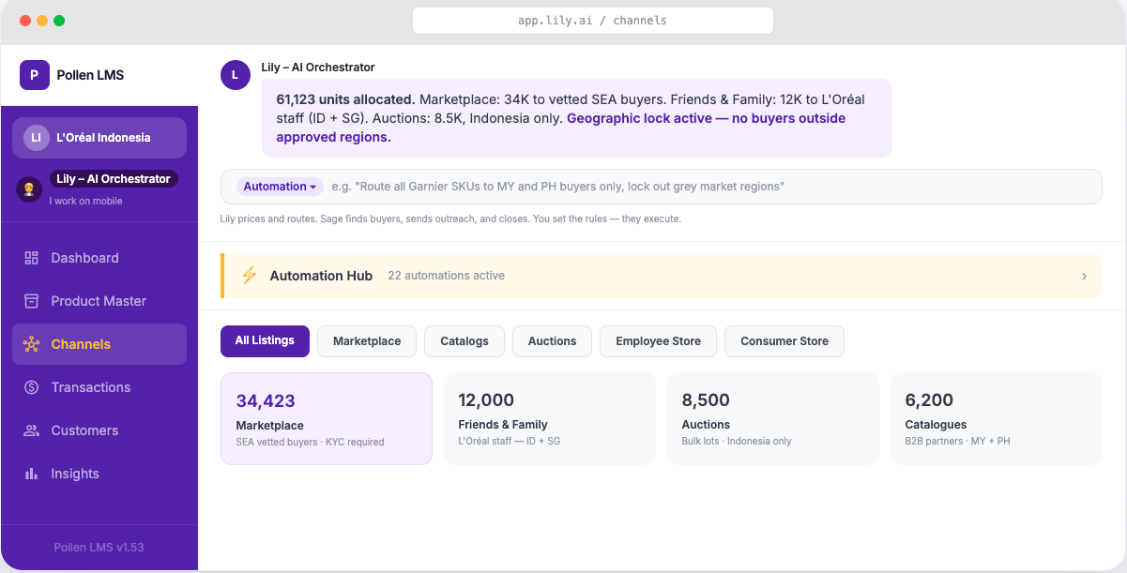
Task: Click the Lily prices and routes helper text
Action: 450,219
